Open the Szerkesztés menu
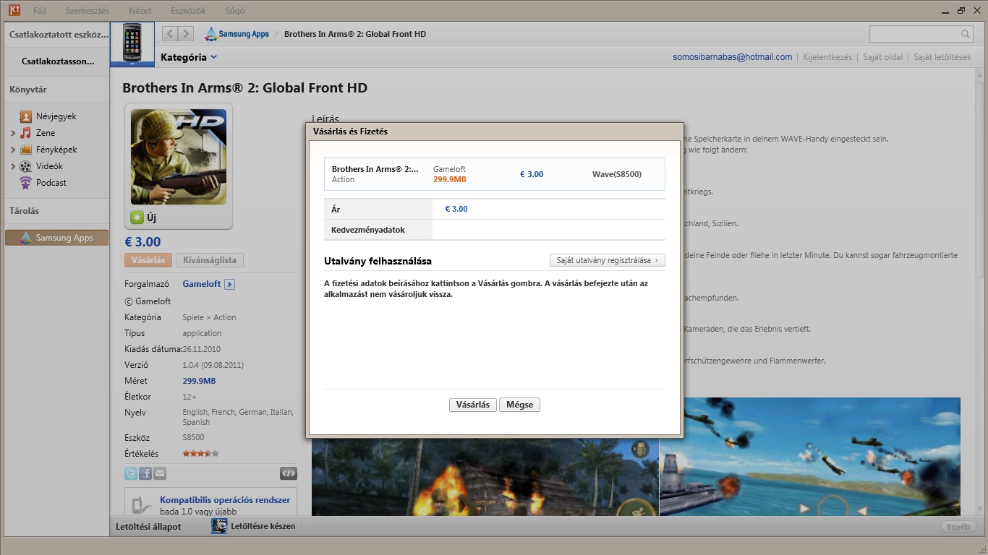 (x=87, y=11)
